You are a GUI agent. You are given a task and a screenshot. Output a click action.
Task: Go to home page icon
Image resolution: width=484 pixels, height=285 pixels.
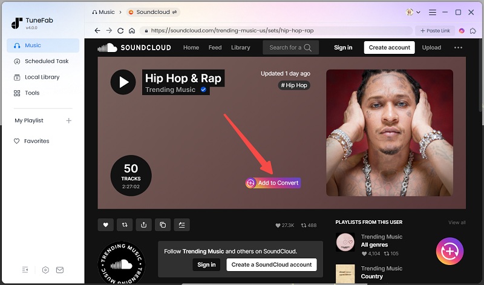pyautogui.click(x=132, y=30)
